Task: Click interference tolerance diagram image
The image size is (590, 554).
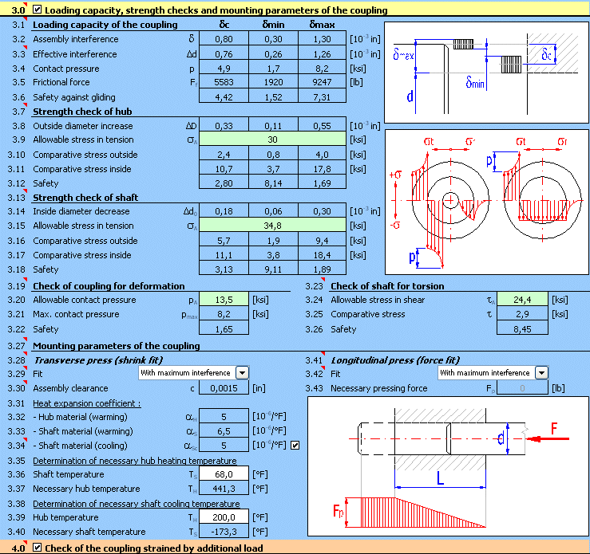Action: 486,72
